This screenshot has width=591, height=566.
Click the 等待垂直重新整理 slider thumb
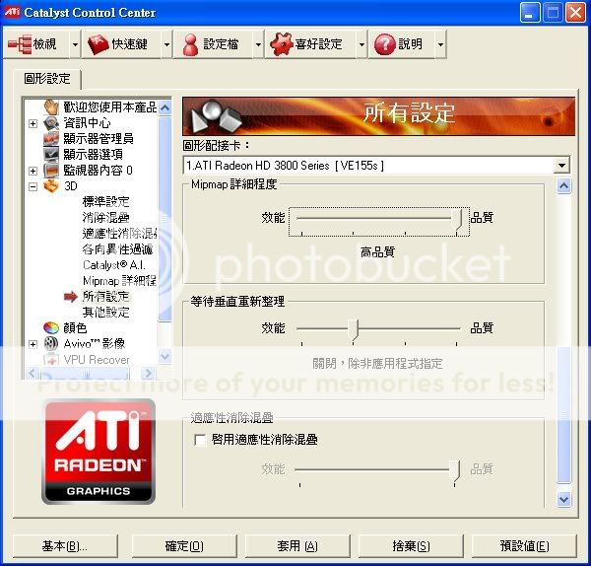point(354,329)
